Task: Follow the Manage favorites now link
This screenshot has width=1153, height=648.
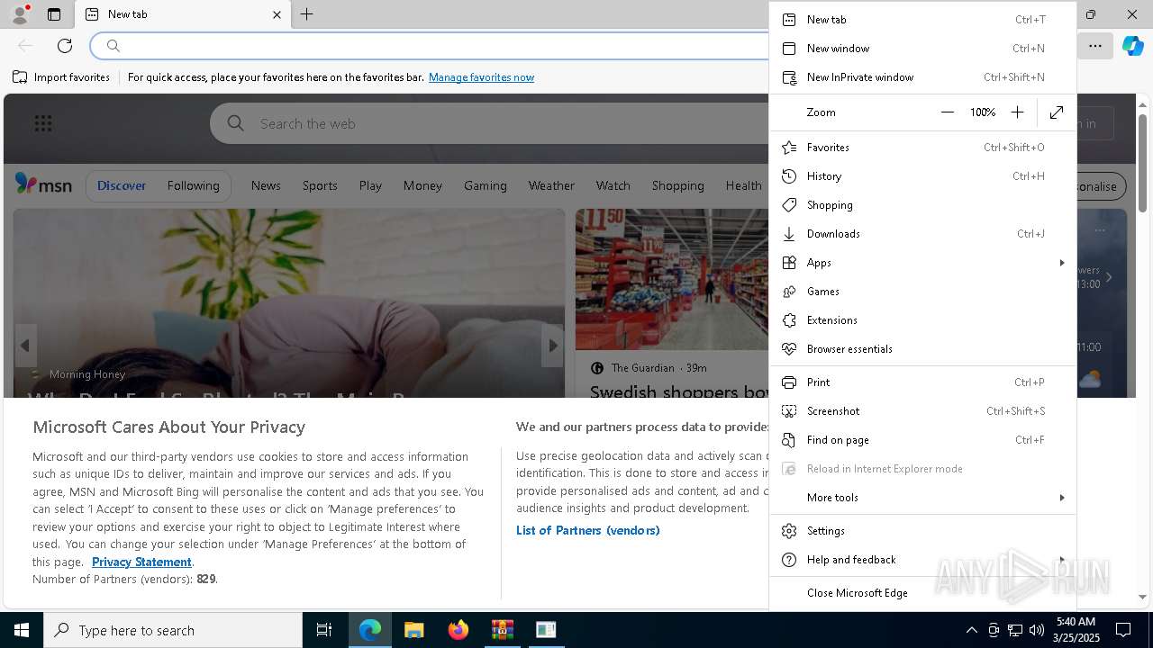Action: click(x=481, y=77)
